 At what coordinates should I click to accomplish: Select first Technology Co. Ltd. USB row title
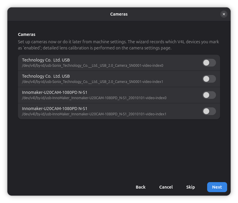point(46,60)
